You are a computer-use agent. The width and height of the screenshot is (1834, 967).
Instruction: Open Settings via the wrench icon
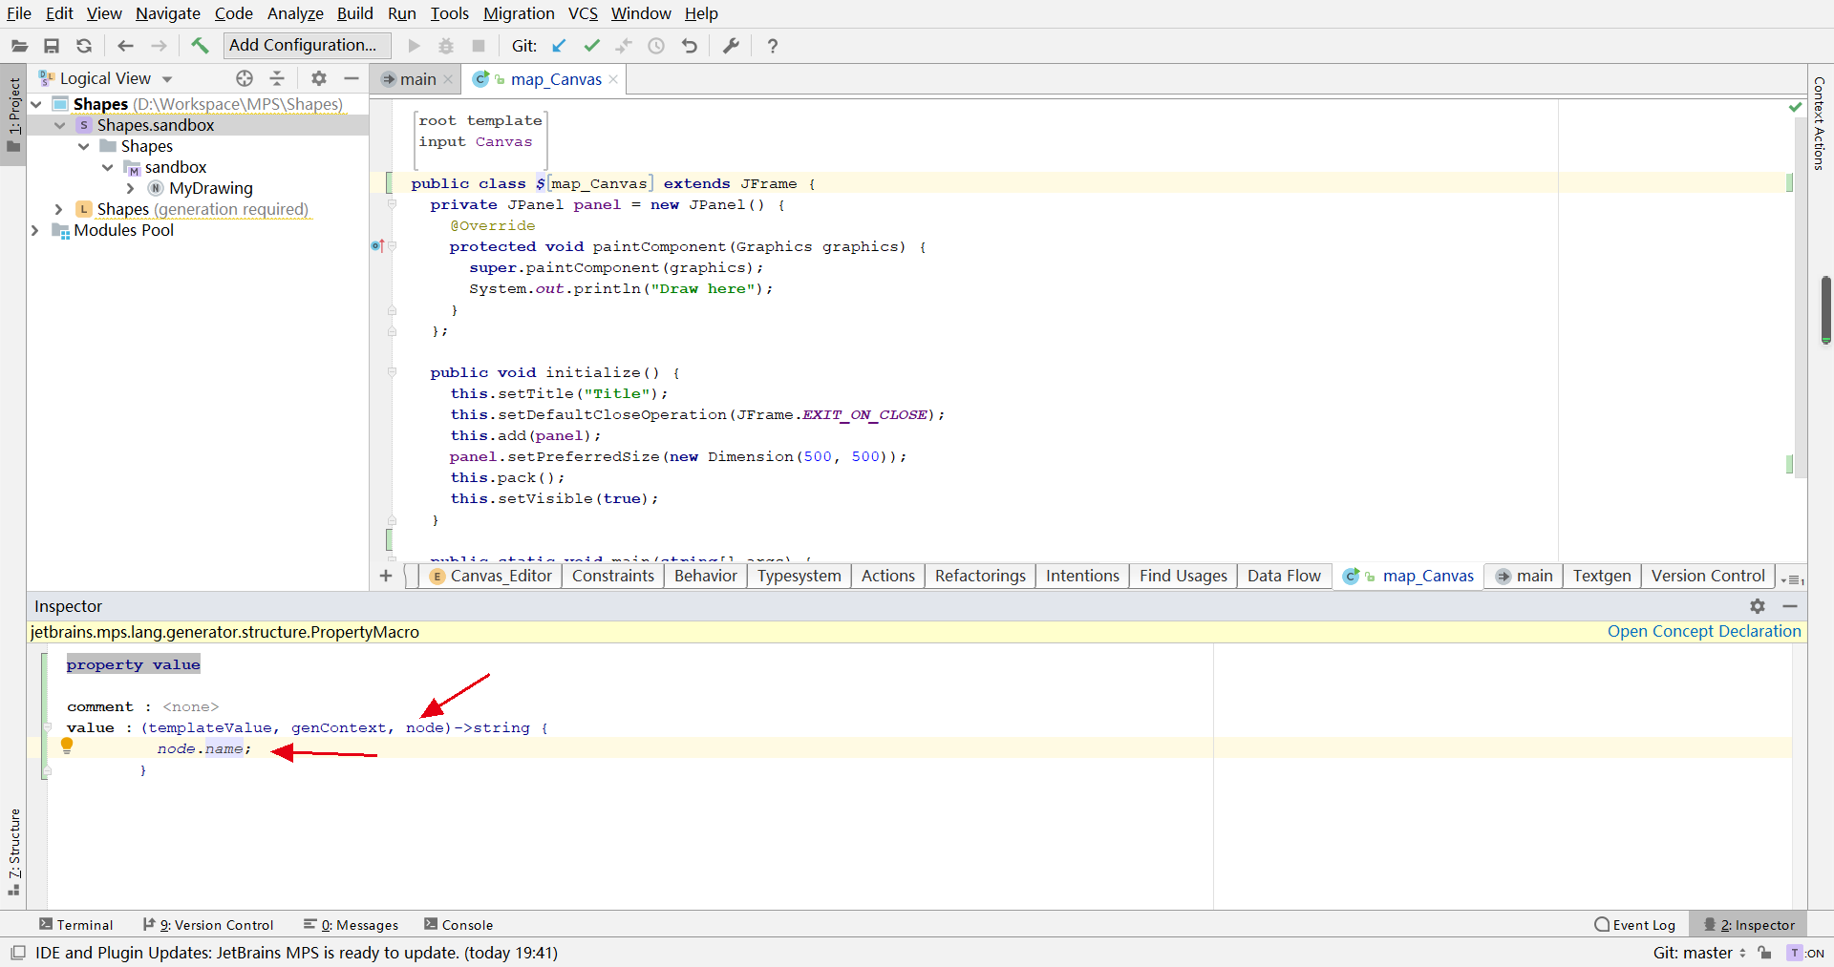pos(731,45)
